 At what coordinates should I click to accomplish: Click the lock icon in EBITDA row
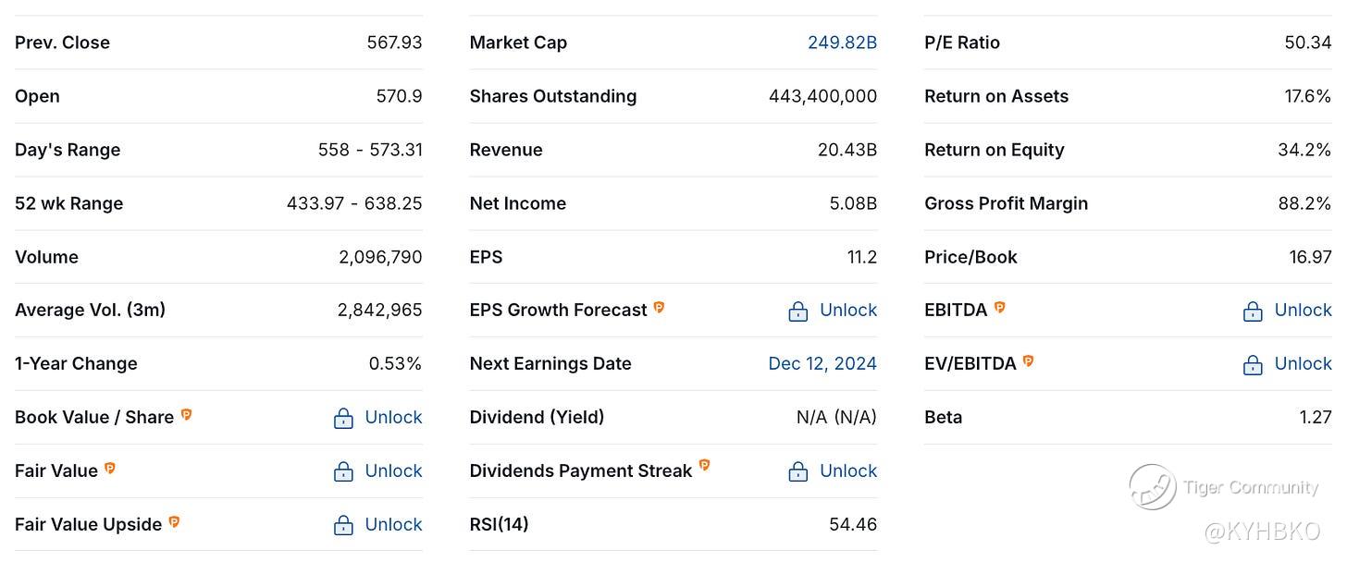point(1253,312)
